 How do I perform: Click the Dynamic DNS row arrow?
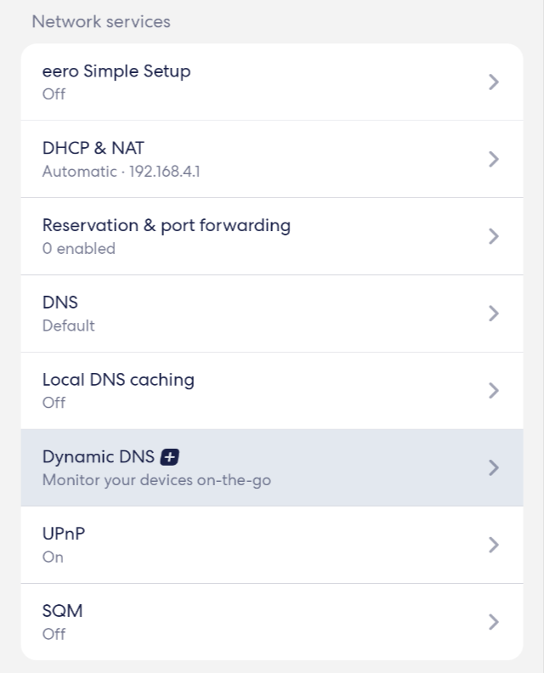(x=494, y=467)
